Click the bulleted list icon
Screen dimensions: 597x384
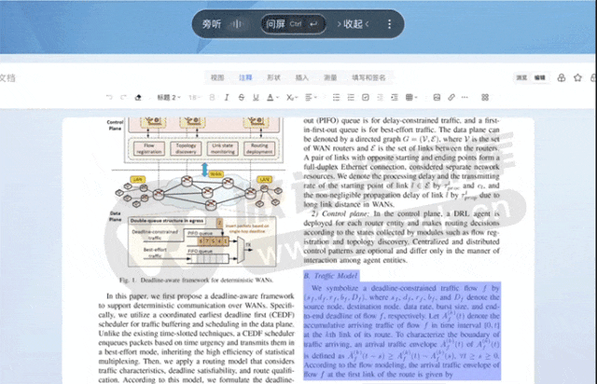pos(336,98)
